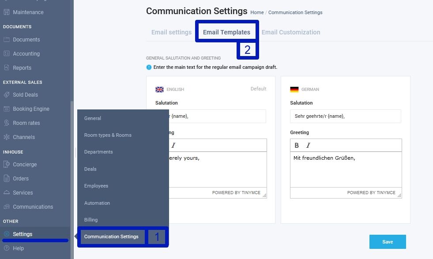Click in the English greeting text area
This screenshot has height=259, width=433.
(x=218, y=169)
